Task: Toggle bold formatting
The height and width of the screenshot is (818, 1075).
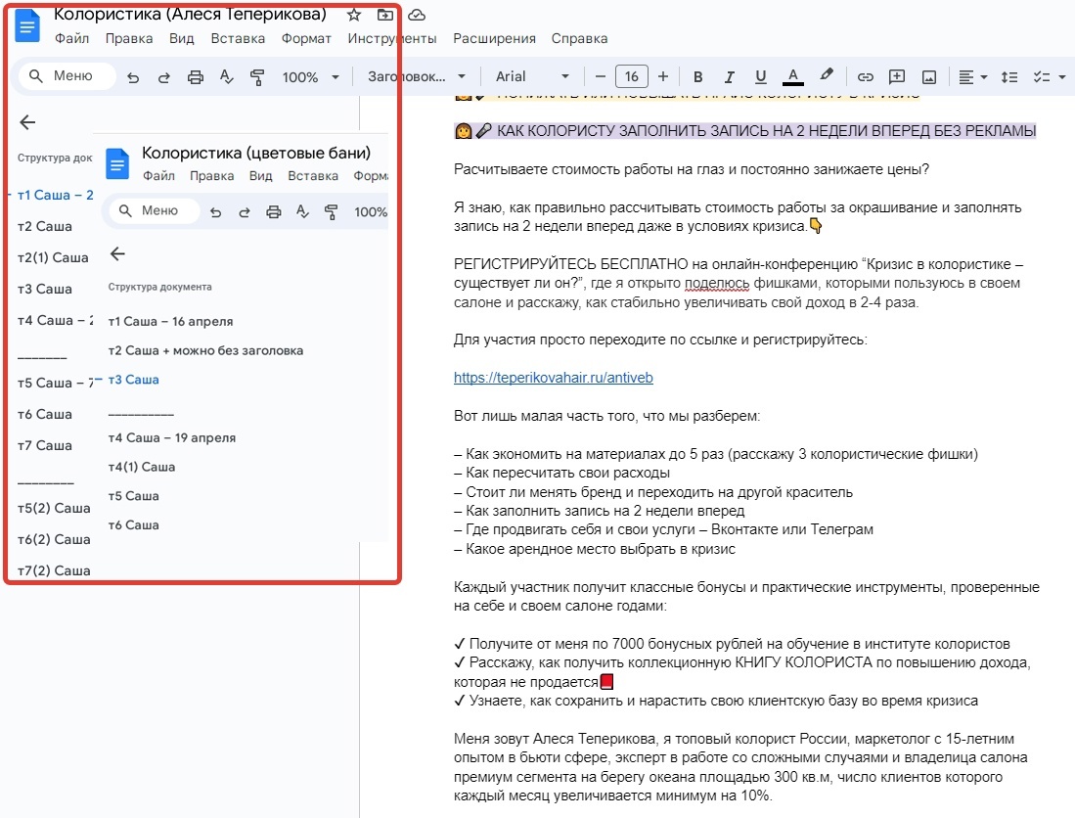Action: point(698,76)
